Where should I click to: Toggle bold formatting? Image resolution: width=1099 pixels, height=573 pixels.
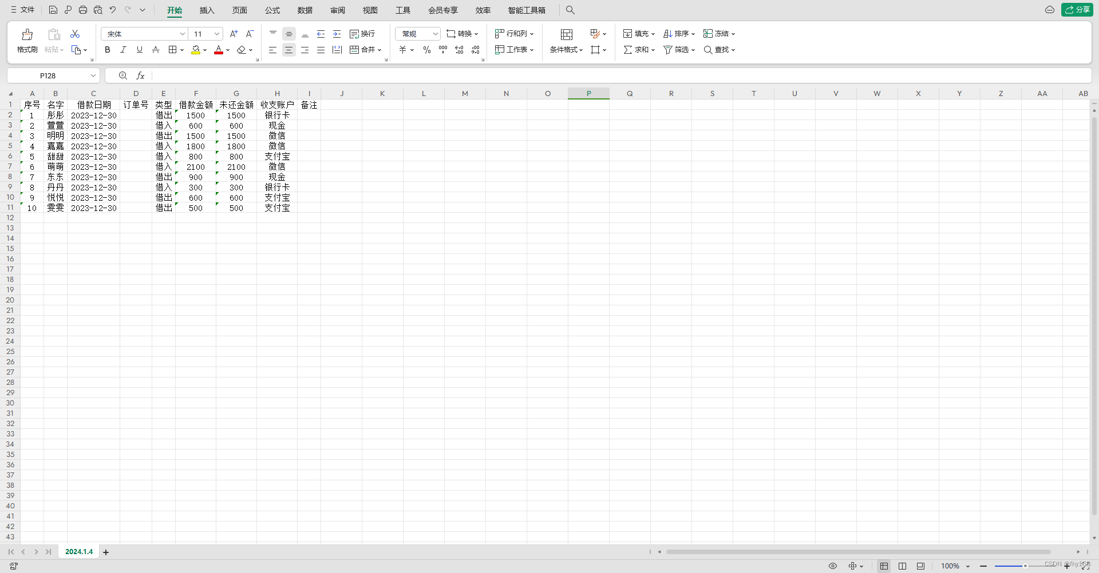tap(107, 50)
